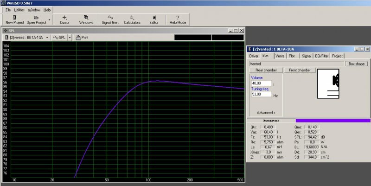Expand the Open Project dropdown arrow
Screen dimensions: 371x186
click(x=50, y=20)
